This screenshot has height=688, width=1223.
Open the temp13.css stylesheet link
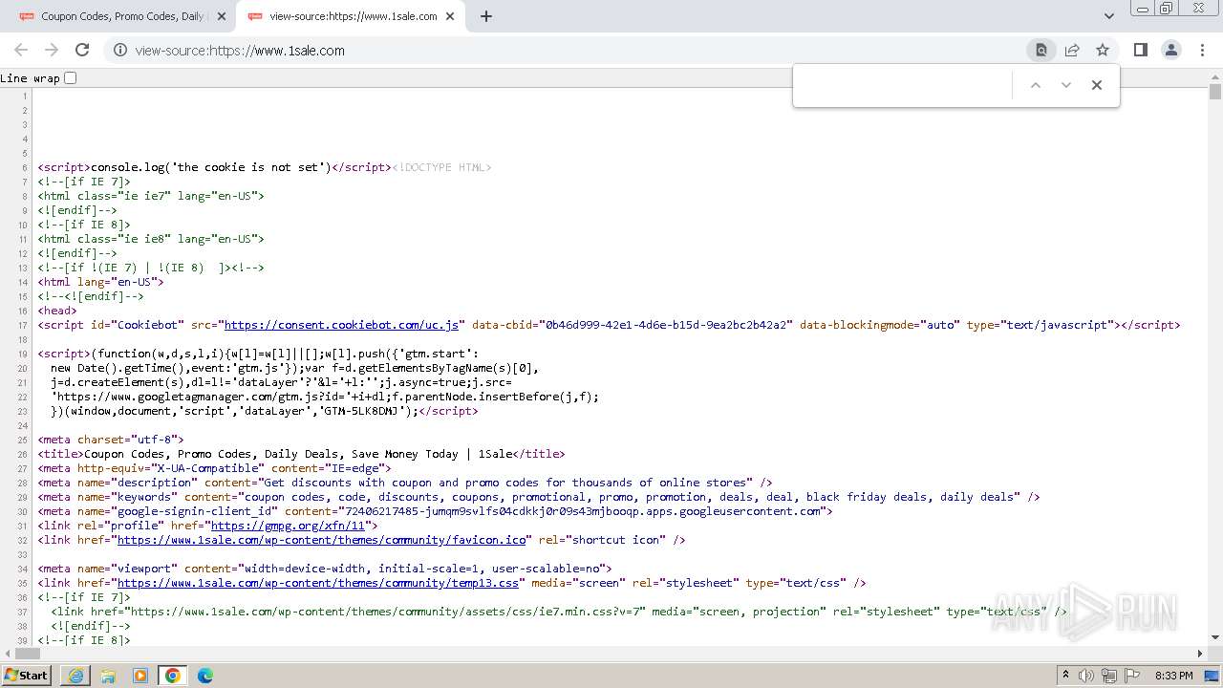point(318,583)
